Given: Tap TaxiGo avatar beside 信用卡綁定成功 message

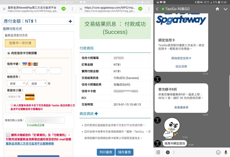Looking at the screenshot, I should tap(157, 143).
